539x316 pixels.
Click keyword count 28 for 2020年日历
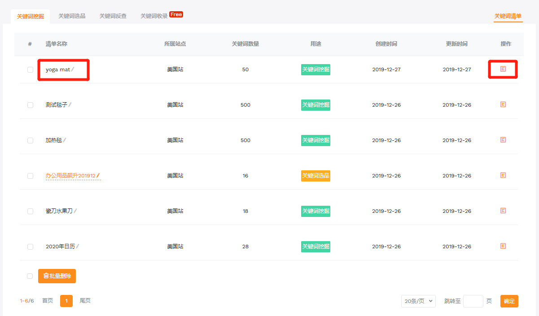(245, 247)
